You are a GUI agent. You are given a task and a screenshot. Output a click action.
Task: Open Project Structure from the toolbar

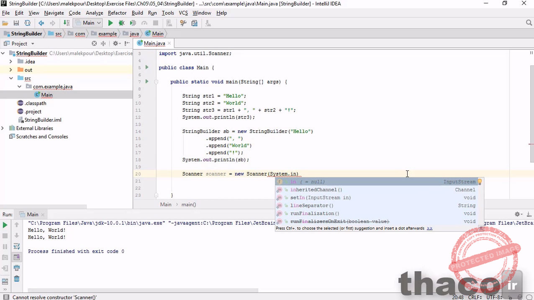tap(194, 23)
